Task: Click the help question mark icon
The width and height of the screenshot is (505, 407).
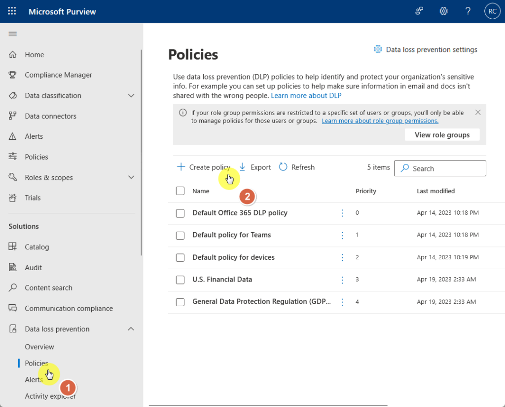Action: (468, 11)
